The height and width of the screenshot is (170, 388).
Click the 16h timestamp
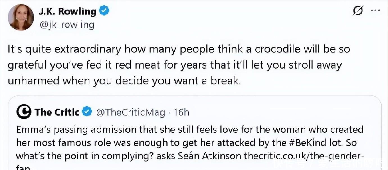(181, 112)
